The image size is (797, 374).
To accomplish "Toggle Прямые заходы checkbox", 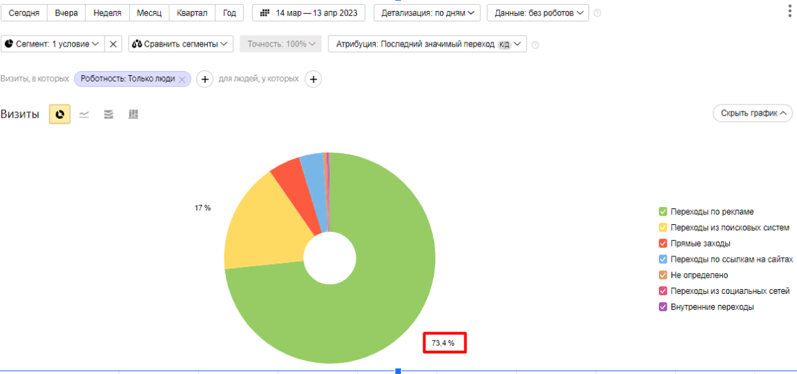I will pos(663,243).
